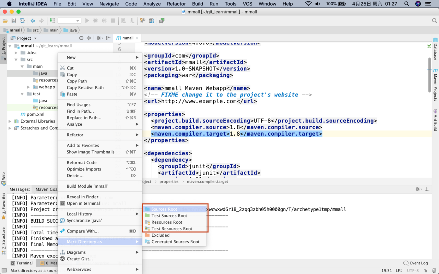Expand the .idea folder
Image resolution: width=439 pixels, height=274 pixels.
(16, 53)
